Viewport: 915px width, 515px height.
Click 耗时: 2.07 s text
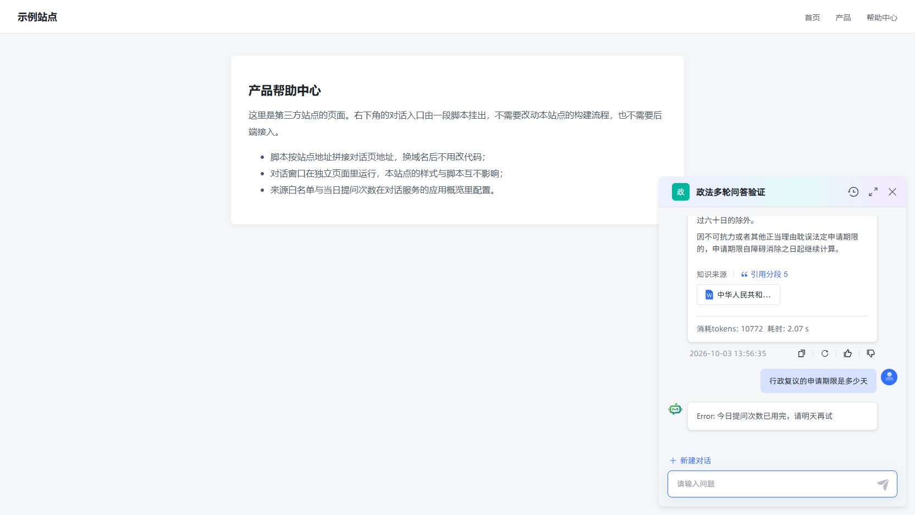[788, 329]
